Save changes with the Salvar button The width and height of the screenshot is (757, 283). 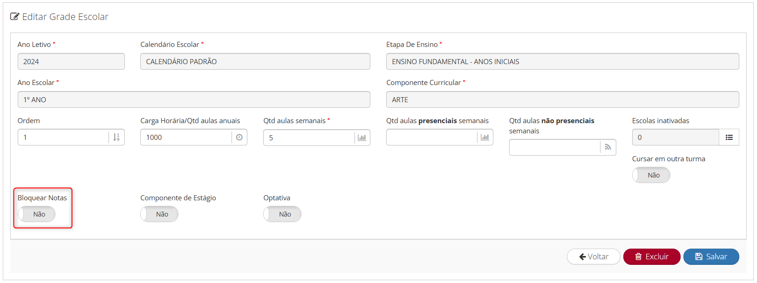[711, 257]
